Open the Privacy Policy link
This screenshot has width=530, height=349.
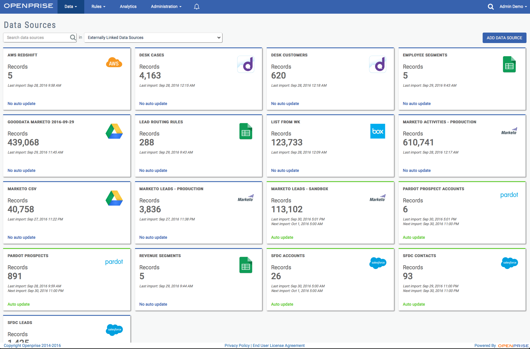237,346
